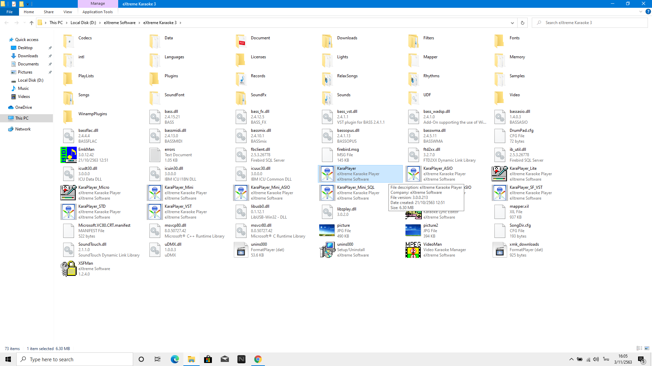The height and width of the screenshot is (366, 652).
Task: Expand the chevron after This PC breadcrumb
Action: pos(67,23)
